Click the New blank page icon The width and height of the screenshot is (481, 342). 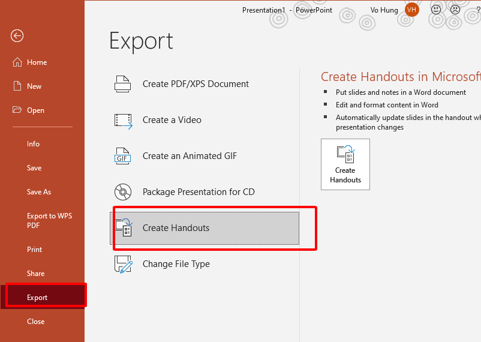click(x=17, y=86)
